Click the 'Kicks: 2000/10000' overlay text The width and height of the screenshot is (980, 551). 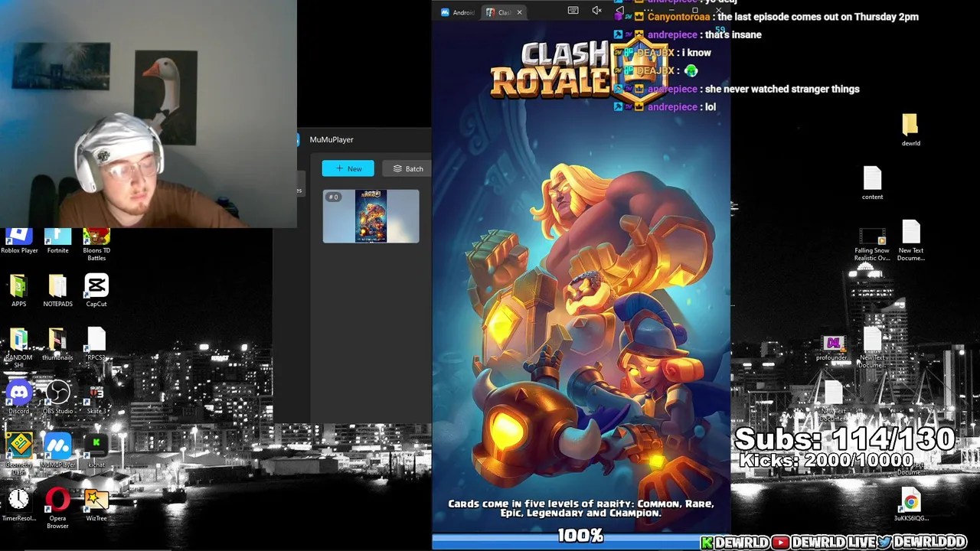pos(827,461)
